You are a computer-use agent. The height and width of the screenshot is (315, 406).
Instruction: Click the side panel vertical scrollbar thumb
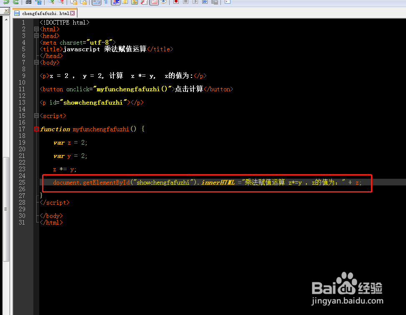tap(6, 209)
